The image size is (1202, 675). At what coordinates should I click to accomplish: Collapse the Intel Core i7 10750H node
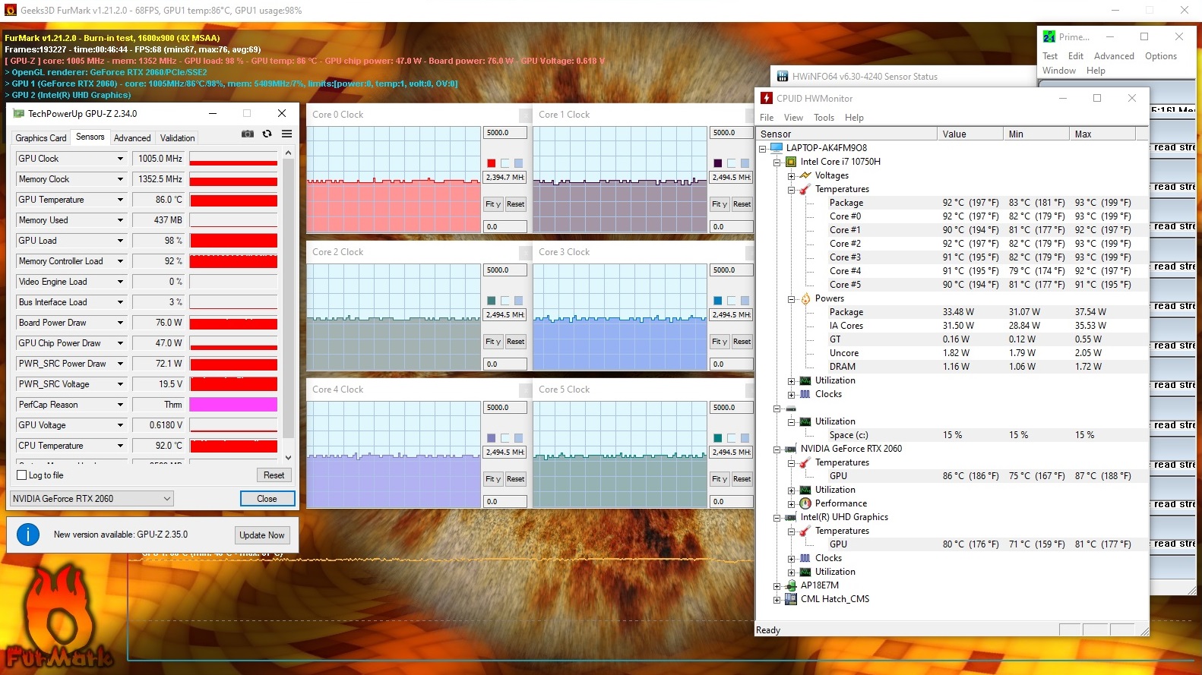[x=777, y=162]
